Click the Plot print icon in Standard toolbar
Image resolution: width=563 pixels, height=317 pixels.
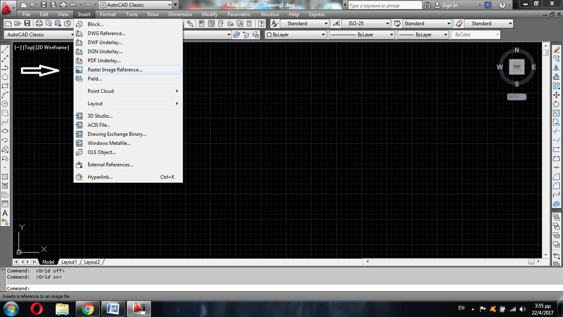[39, 23]
